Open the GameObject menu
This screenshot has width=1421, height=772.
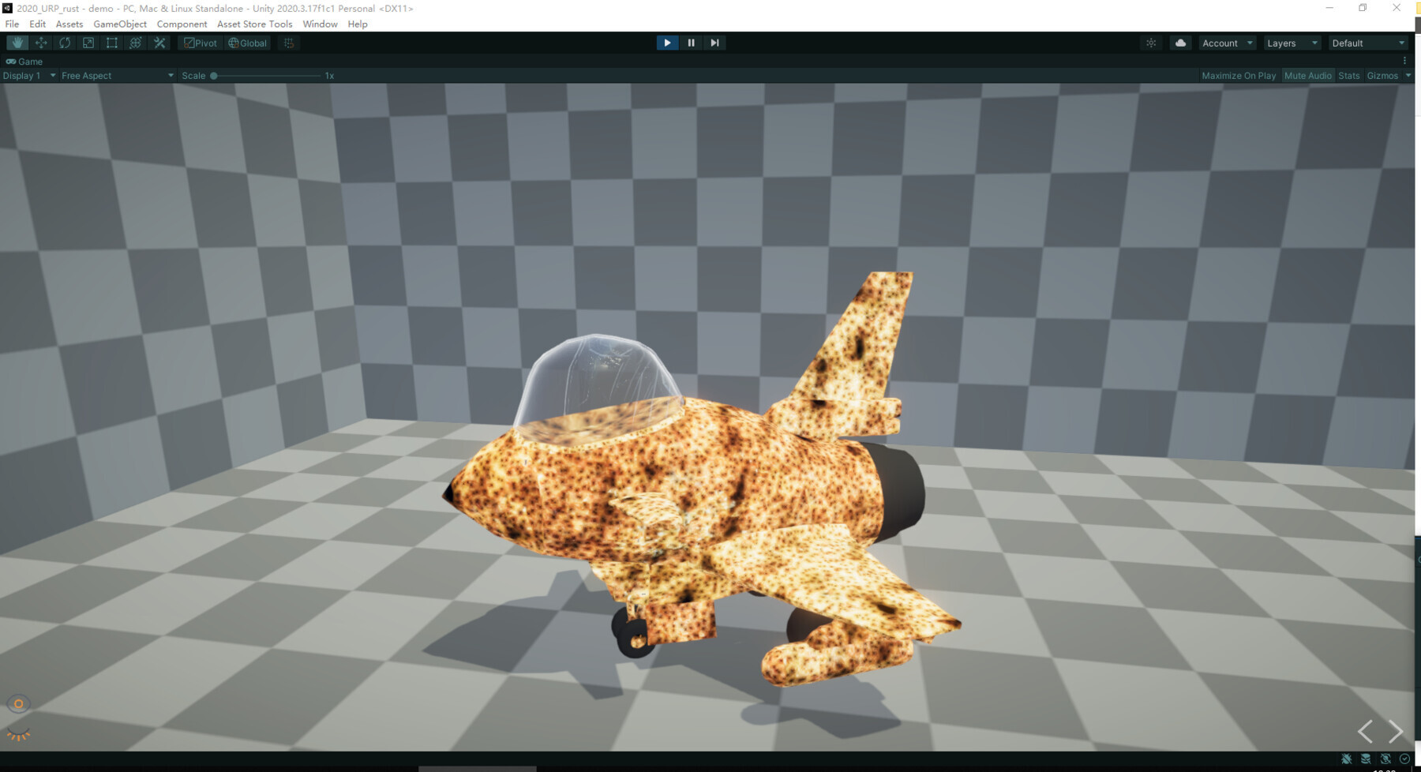tap(120, 24)
